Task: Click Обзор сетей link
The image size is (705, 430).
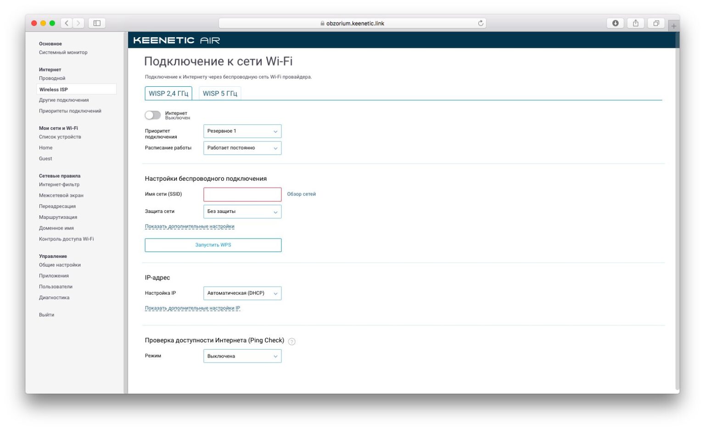Action: tap(301, 194)
